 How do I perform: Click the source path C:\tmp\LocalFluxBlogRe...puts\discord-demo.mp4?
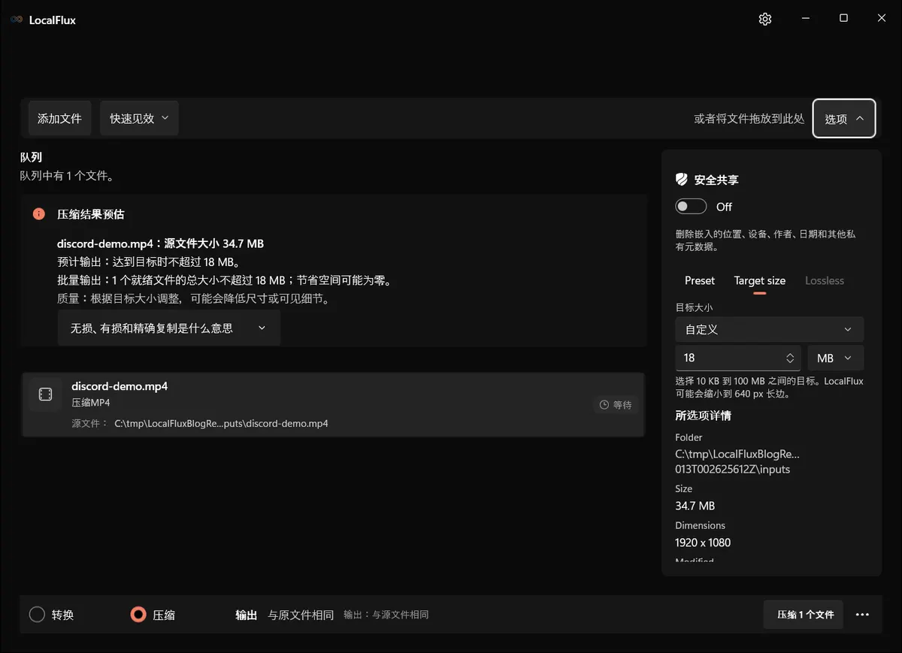[221, 423]
